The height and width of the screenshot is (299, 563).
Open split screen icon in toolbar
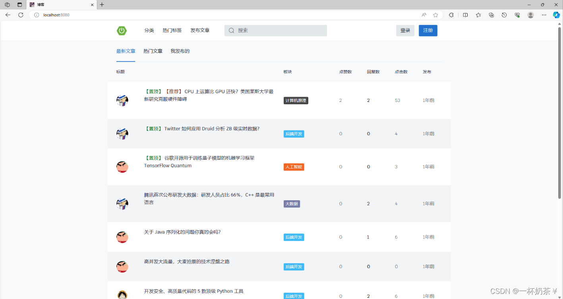(x=465, y=15)
